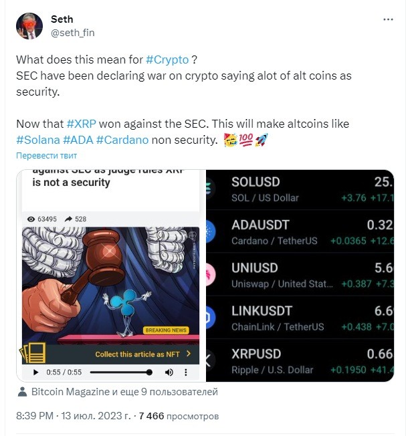Open the gavel judge article image
406x436 pixels.
click(x=110, y=286)
